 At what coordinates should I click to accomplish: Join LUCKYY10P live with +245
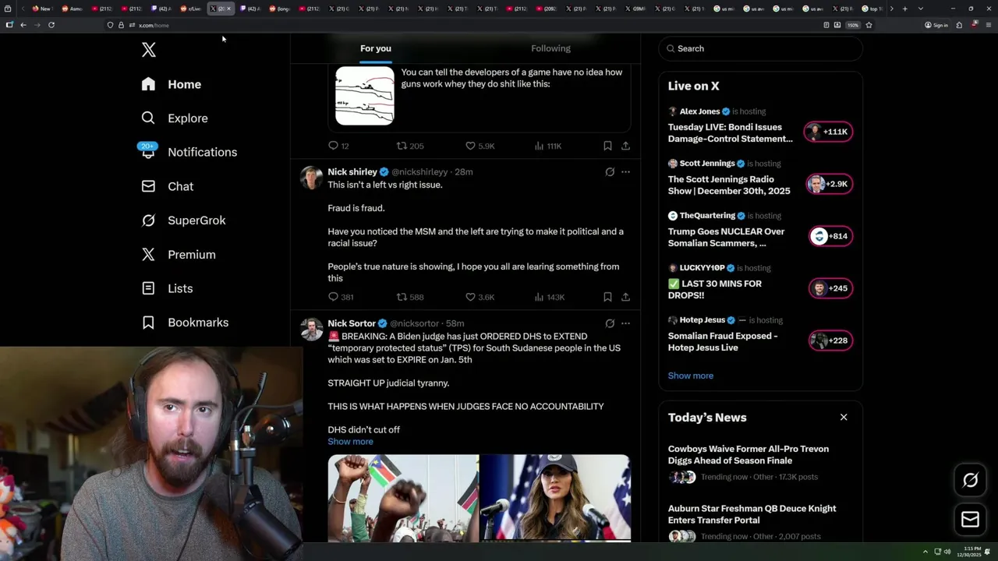coord(831,288)
